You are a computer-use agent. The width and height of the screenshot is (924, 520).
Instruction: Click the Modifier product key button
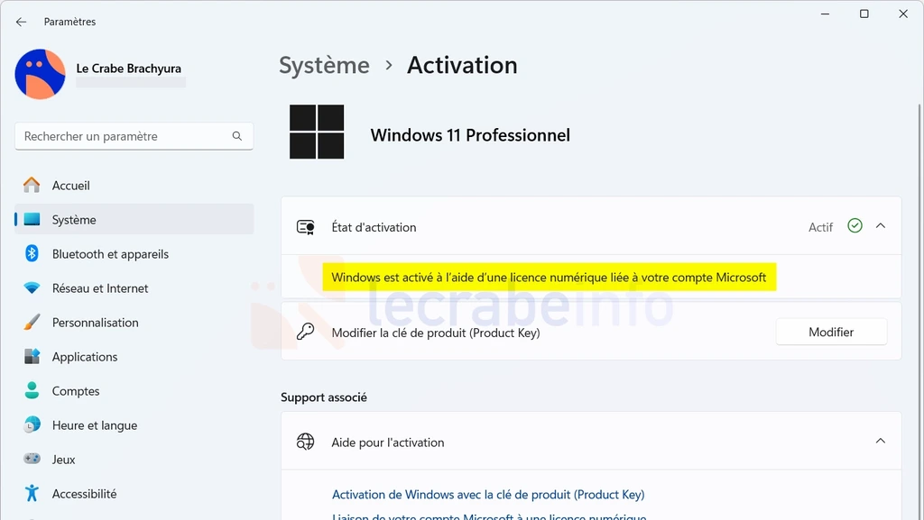[x=831, y=332]
